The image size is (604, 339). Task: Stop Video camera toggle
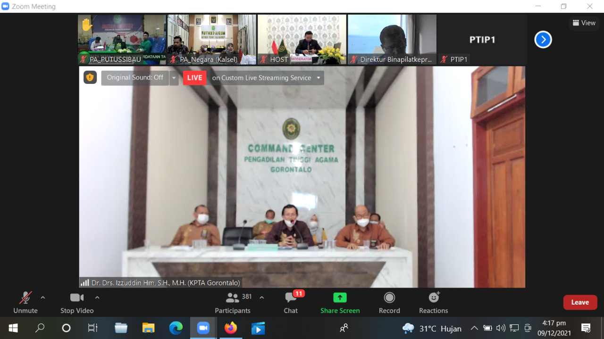[77, 303]
